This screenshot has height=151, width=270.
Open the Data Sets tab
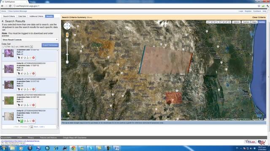tap(22, 16)
